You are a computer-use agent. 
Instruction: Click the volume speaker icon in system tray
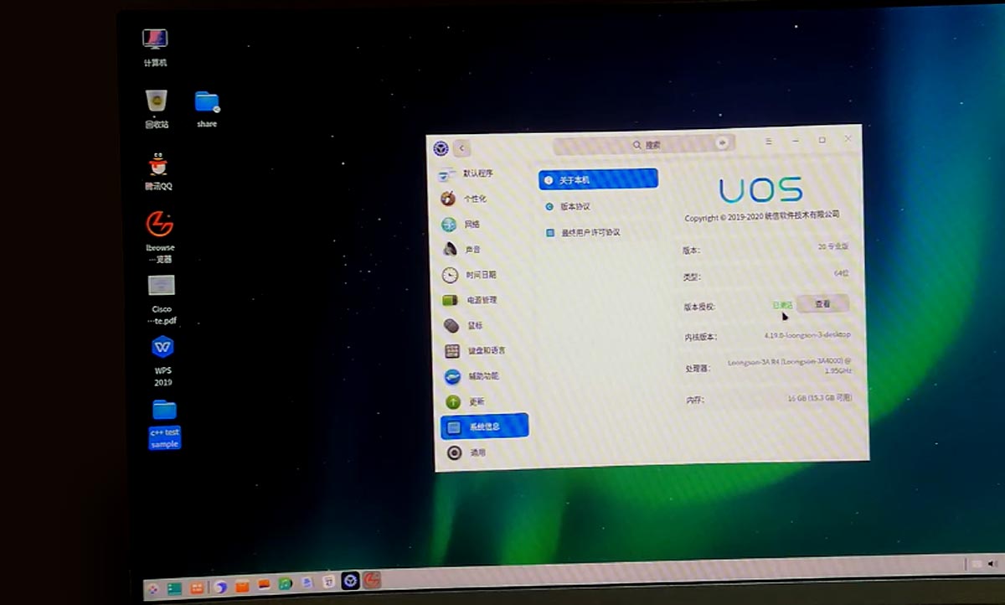point(993,563)
